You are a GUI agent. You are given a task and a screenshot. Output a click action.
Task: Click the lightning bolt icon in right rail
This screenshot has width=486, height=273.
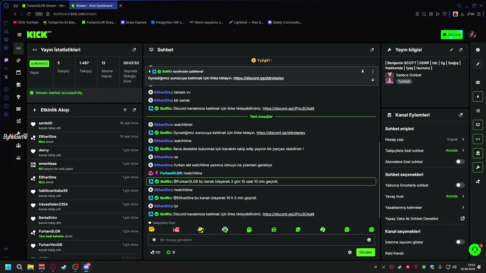(x=478, y=97)
